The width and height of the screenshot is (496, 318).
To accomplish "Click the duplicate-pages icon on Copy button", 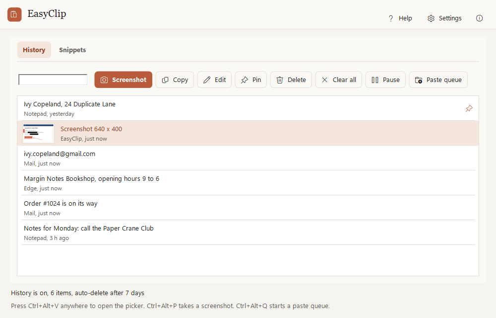I will tap(165, 80).
